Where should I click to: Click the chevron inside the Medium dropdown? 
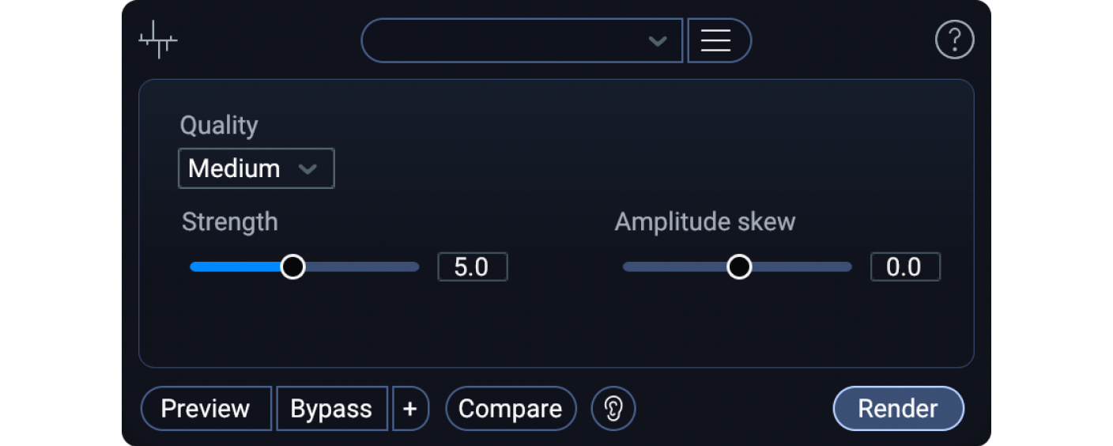tap(307, 168)
